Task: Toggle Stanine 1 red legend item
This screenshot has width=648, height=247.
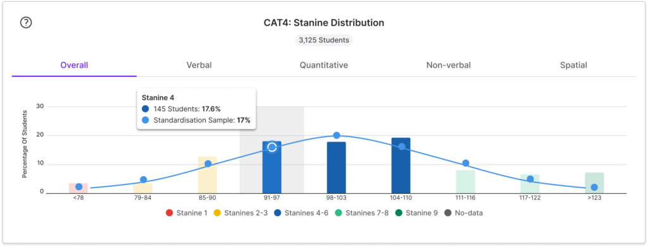Action: click(x=187, y=213)
